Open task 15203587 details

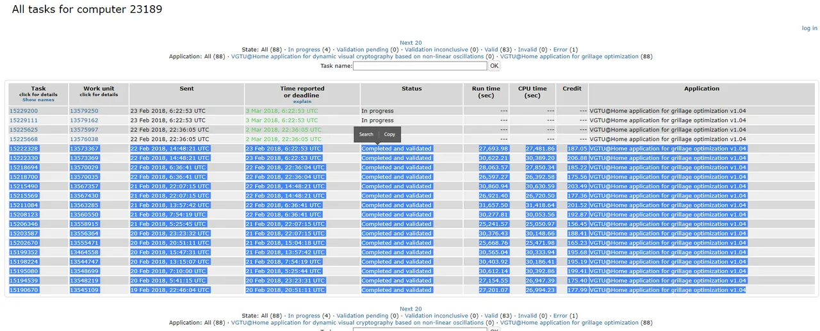click(24, 234)
